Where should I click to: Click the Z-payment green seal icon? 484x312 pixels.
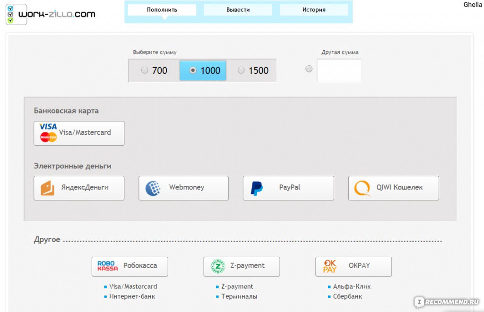point(218,266)
